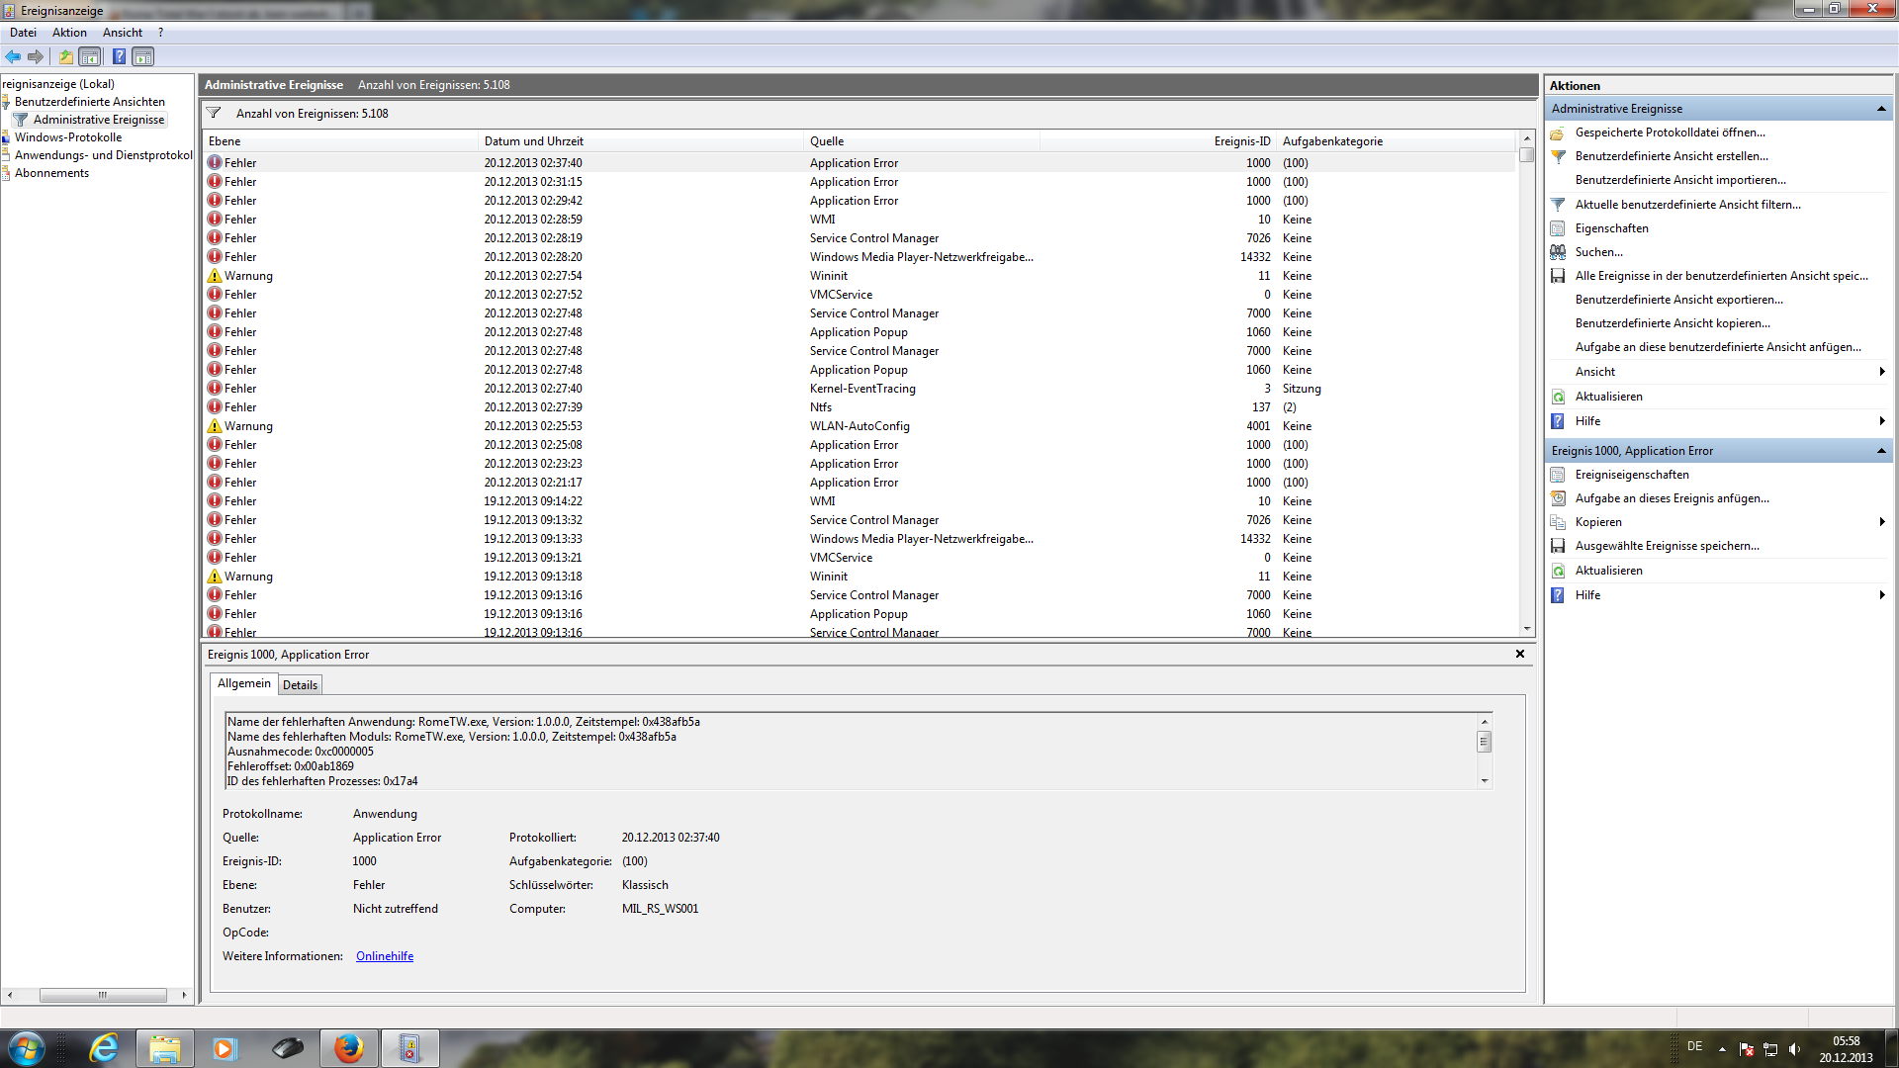Toggle the action pane toolbar icon

point(143,56)
